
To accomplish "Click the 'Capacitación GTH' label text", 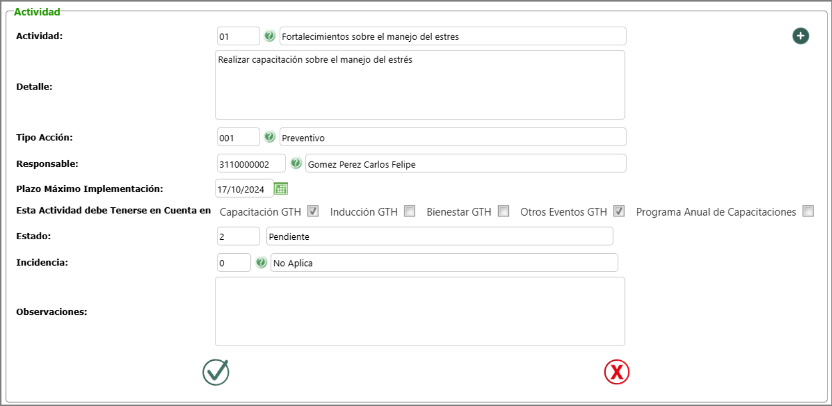I will click(x=260, y=212).
